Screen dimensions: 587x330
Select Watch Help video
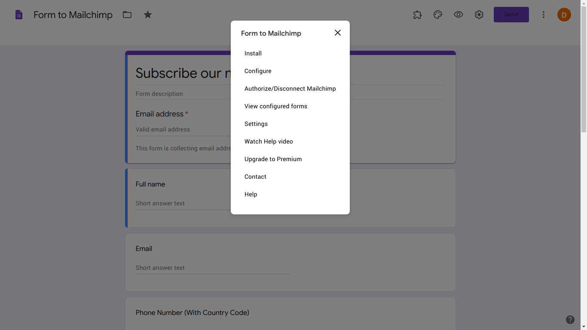[269, 141]
